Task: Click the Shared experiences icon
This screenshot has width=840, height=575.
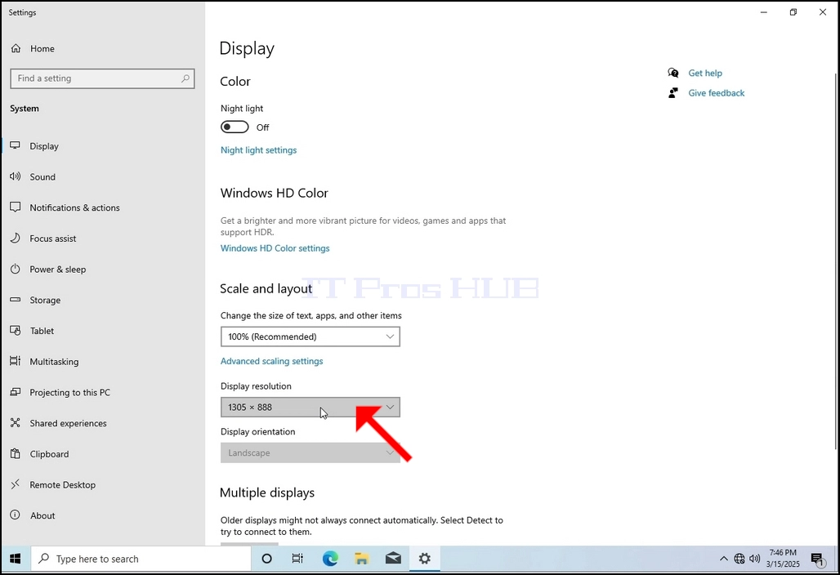Action: click(x=15, y=423)
